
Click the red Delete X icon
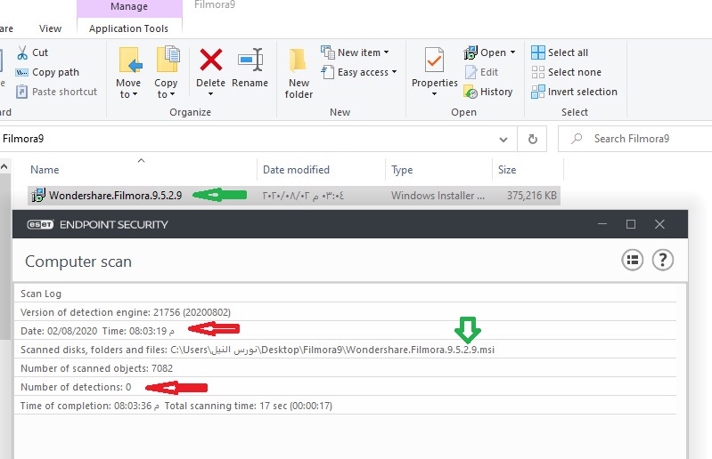point(211,60)
